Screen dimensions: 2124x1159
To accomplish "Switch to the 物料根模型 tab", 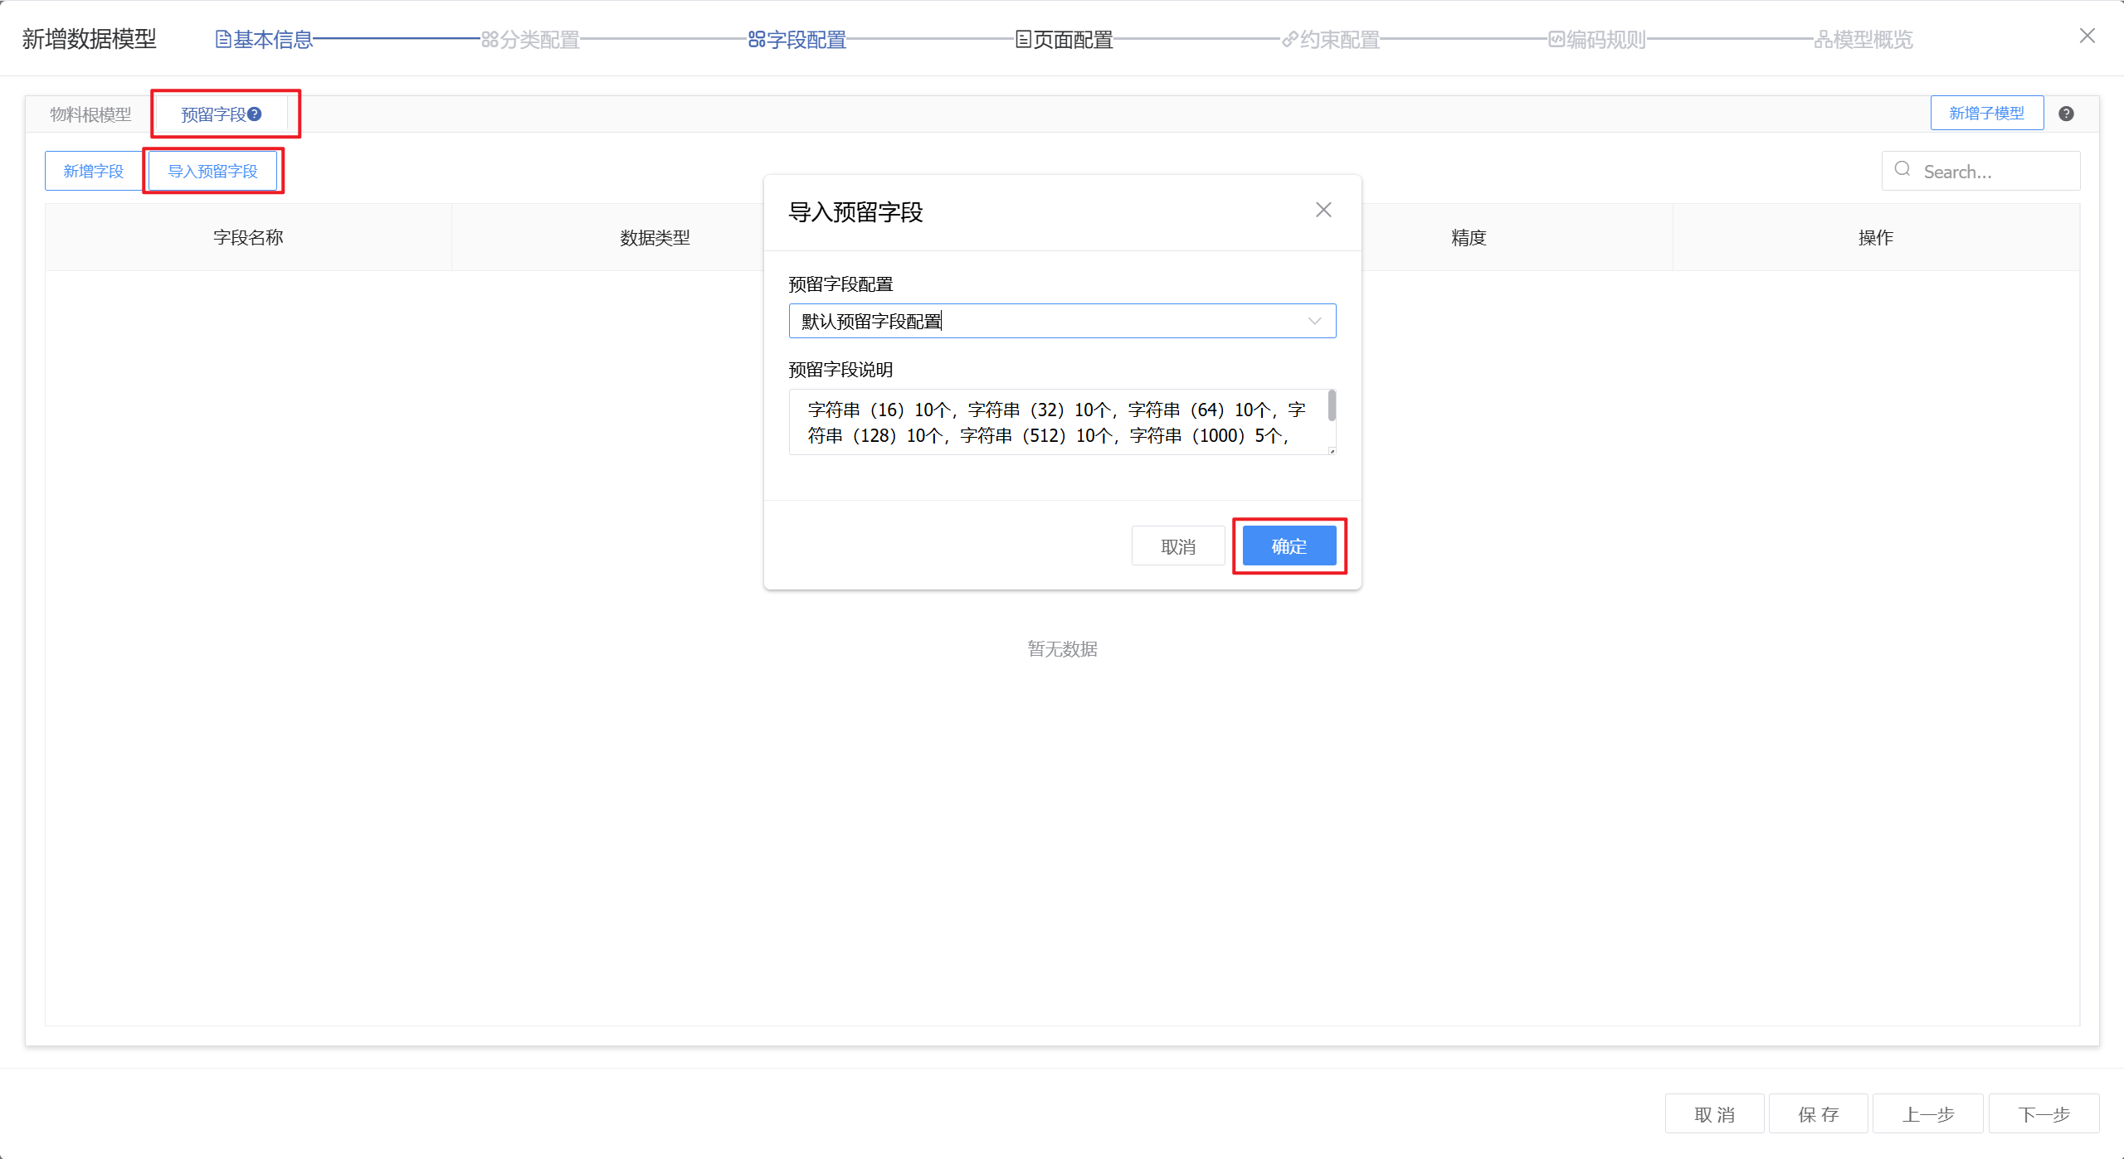I will click(x=90, y=114).
